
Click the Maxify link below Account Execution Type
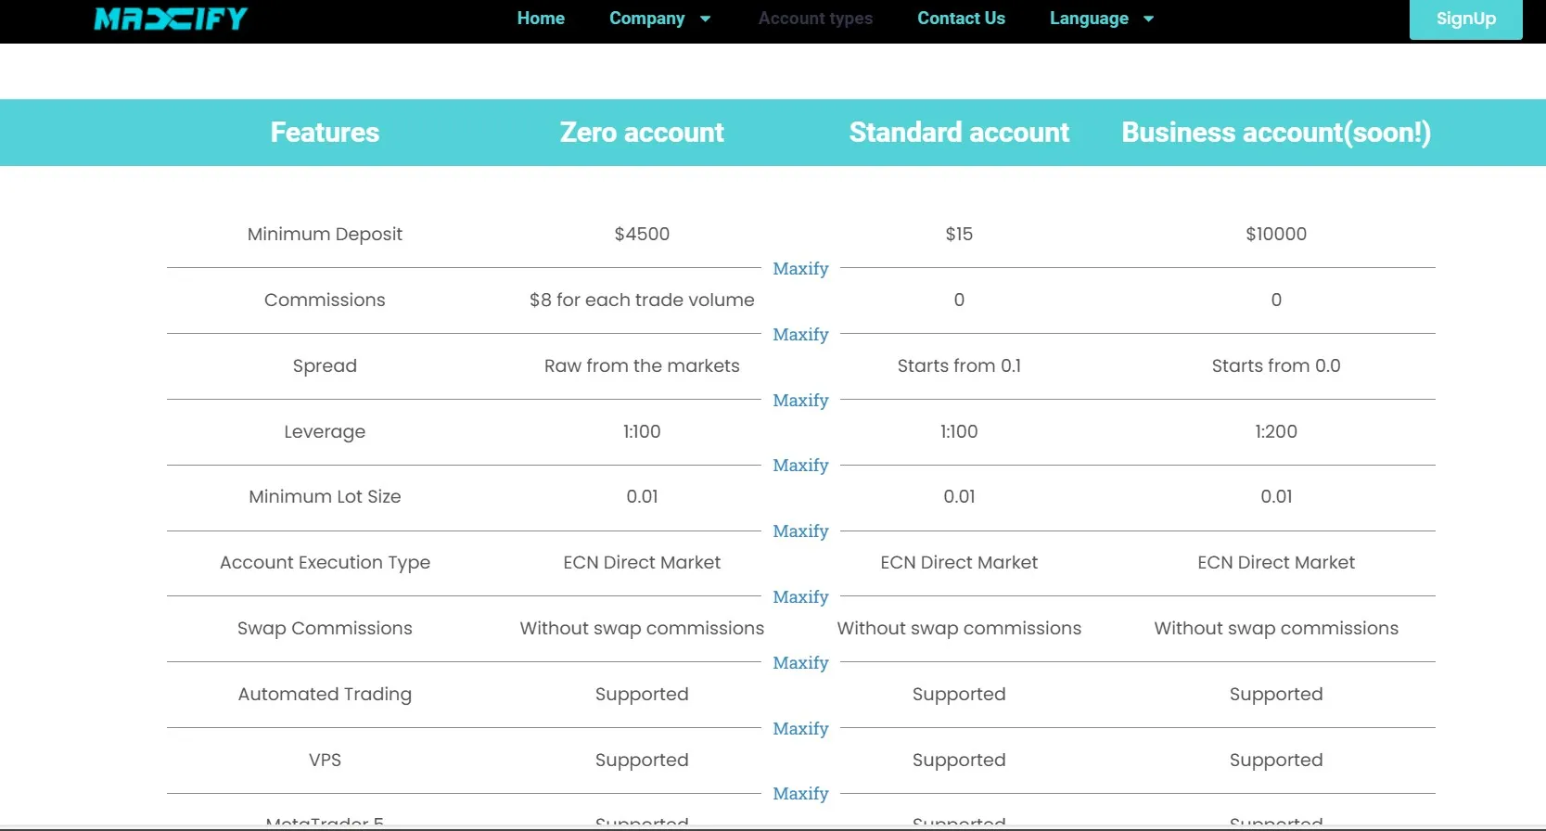coord(800,597)
